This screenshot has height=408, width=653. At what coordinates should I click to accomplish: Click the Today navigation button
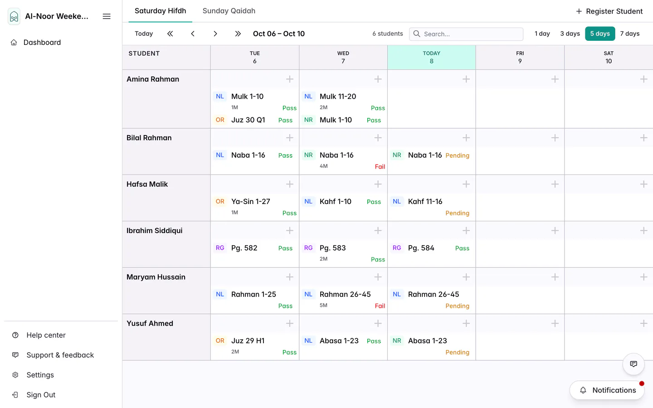tap(144, 34)
